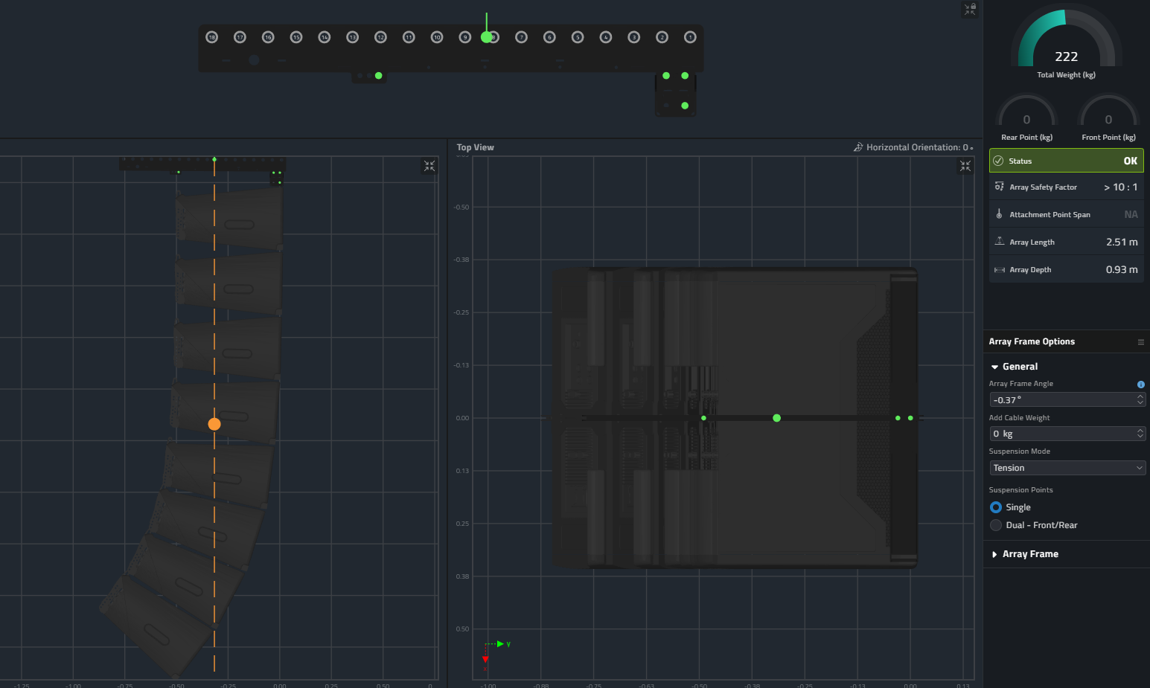Click the collapse icon in the side view panel
This screenshot has width=1150, height=688.
tap(429, 166)
